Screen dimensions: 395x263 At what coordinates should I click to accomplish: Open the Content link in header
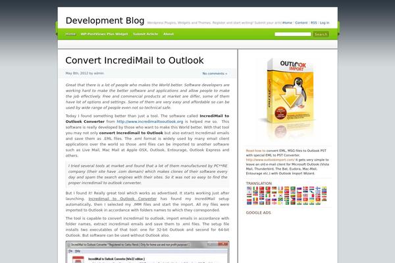point(302,22)
